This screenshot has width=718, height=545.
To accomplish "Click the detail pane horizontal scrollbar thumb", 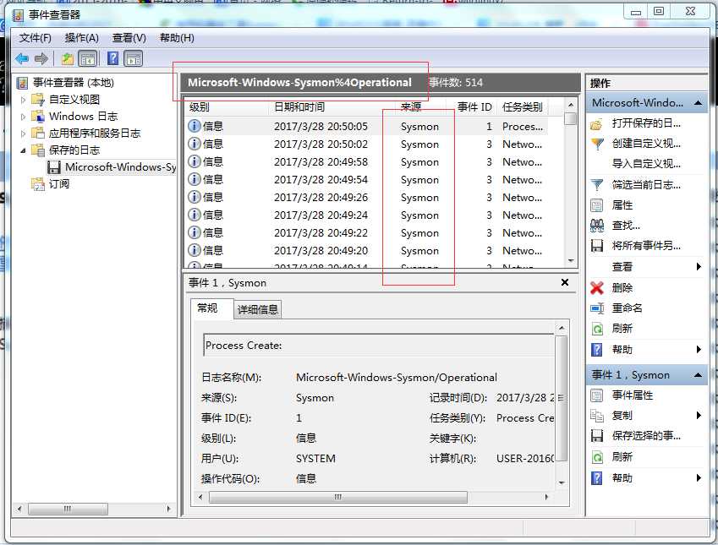I will 338,497.
